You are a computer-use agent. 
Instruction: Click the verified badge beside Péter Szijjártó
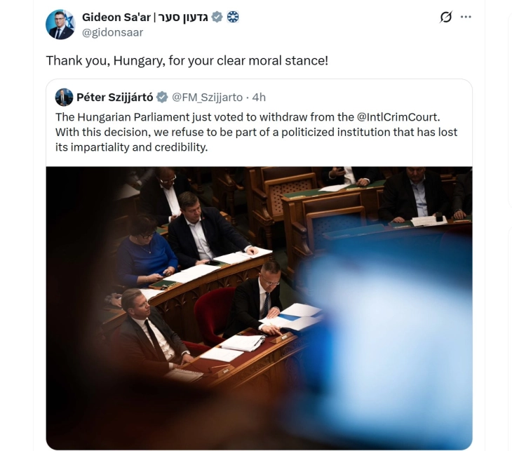pos(162,97)
